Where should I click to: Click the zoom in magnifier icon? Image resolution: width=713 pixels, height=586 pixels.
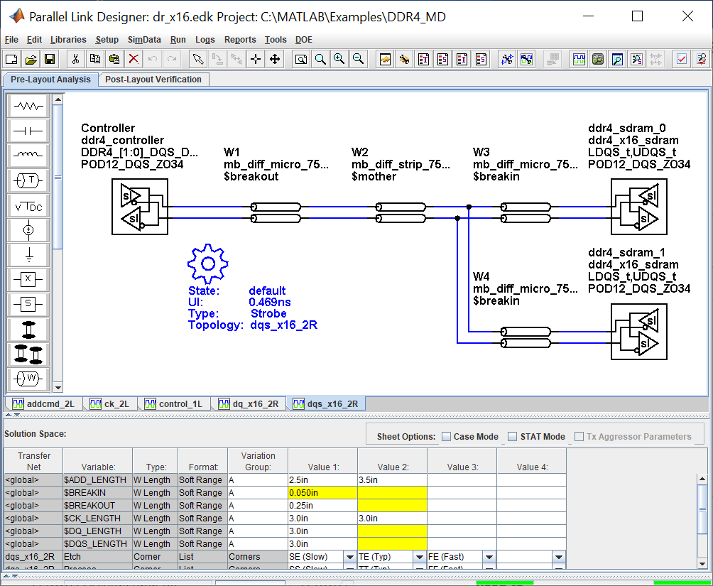point(339,60)
